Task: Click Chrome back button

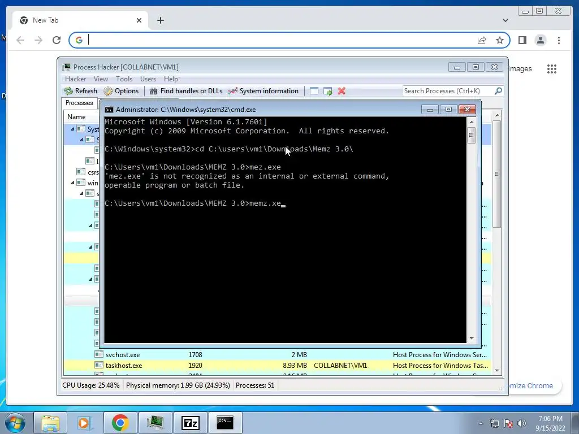Action: pos(20,40)
